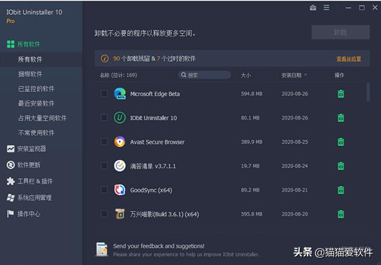This screenshot has width=381, height=265.
Task: Click the Avast Secure Browser name text
Action: (x=157, y=142)
